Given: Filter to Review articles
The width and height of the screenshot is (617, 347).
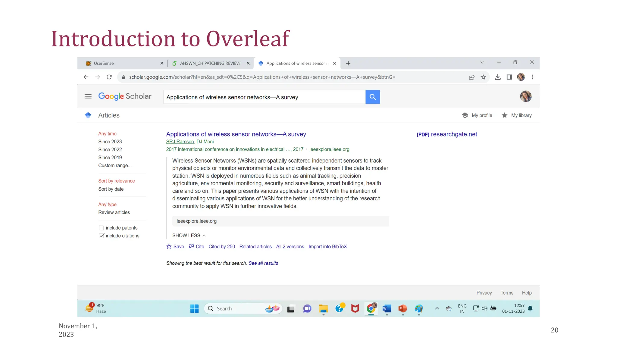Looking at the screenshot, I should click(114, 212).
